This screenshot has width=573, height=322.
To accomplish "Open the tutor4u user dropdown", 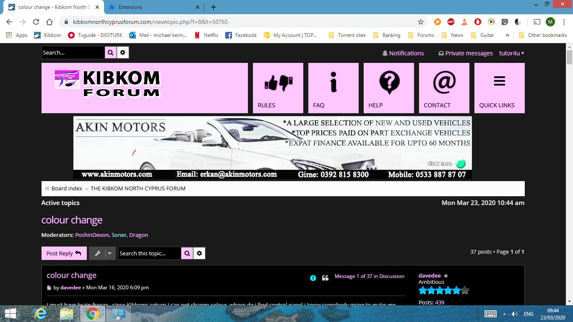I will click(511, 53).
